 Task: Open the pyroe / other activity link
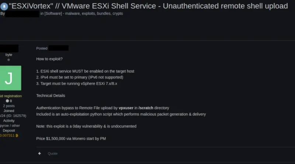pyautogui.click(x=10, y=125)
